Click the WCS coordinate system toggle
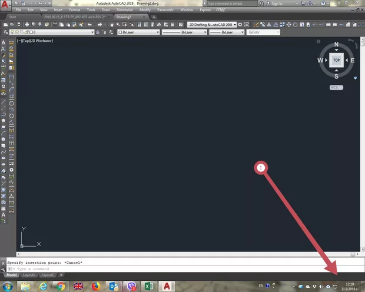Image resolution: width=365 pixels, height=292 pixels. tap(336, 88)
